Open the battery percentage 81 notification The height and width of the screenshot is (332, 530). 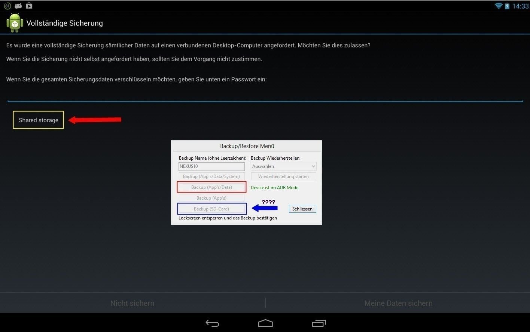tap(7, 6)
